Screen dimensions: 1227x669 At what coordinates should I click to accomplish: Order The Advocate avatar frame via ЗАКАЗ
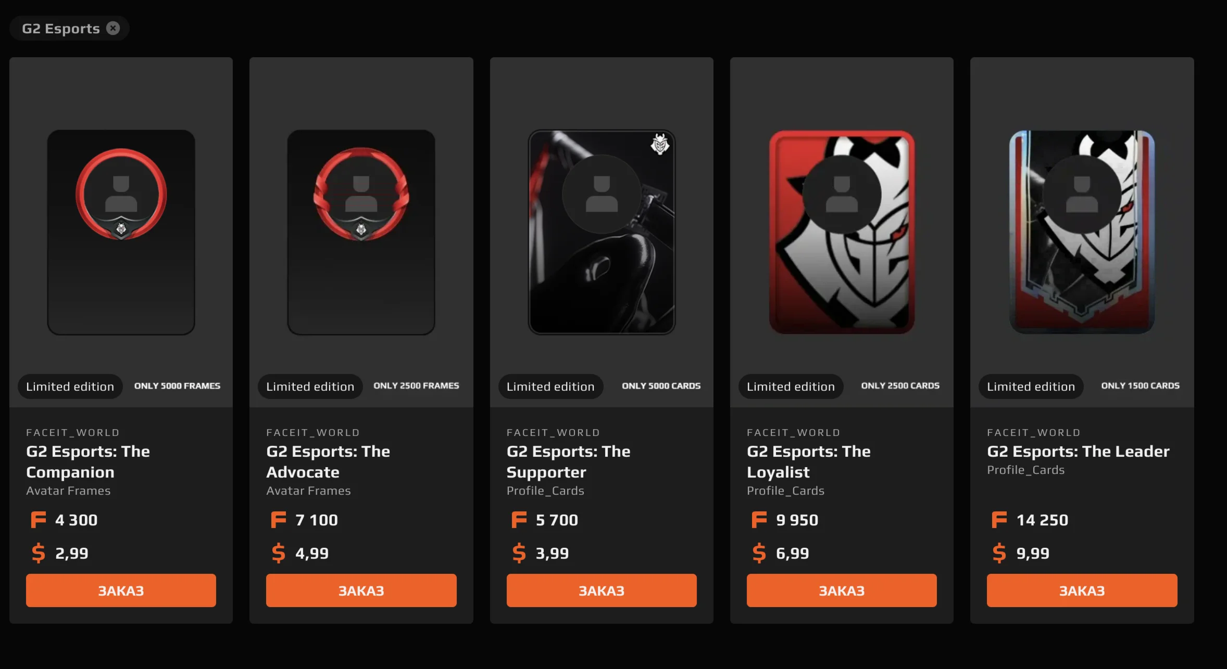click(x=361, y=590)
